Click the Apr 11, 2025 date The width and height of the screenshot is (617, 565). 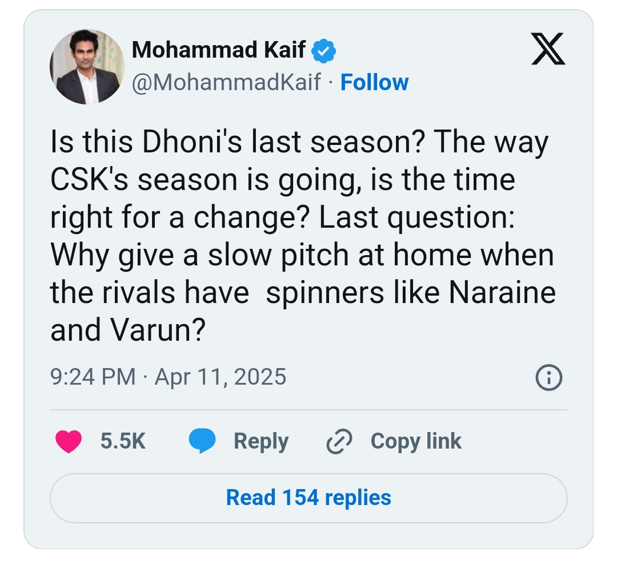click(x=221, y=377)
